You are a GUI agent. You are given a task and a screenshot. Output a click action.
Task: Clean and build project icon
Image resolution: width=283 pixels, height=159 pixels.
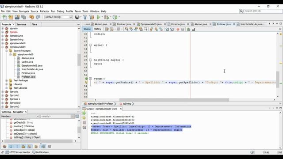tap(92, 17)
